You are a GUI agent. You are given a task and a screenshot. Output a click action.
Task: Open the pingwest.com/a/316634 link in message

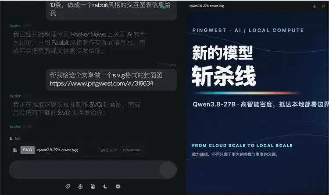click(102, 84)
